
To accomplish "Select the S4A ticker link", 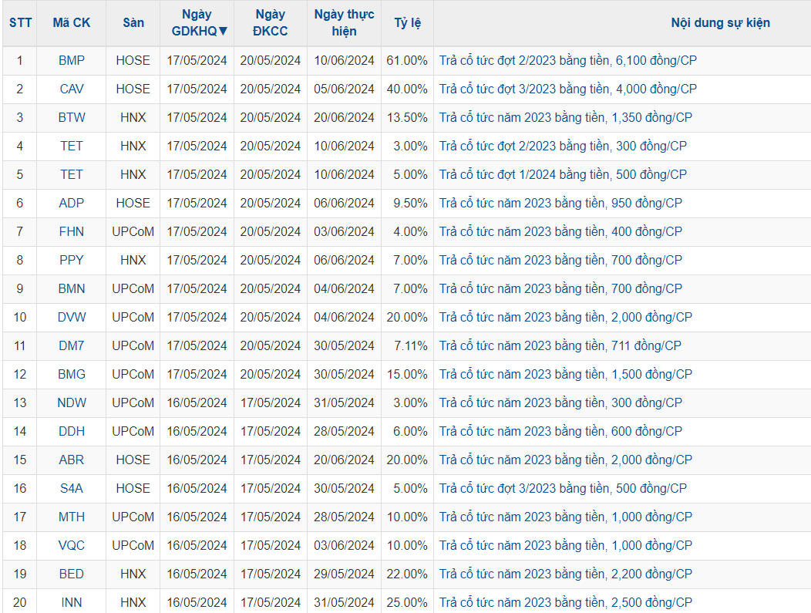I will [72, 488].
